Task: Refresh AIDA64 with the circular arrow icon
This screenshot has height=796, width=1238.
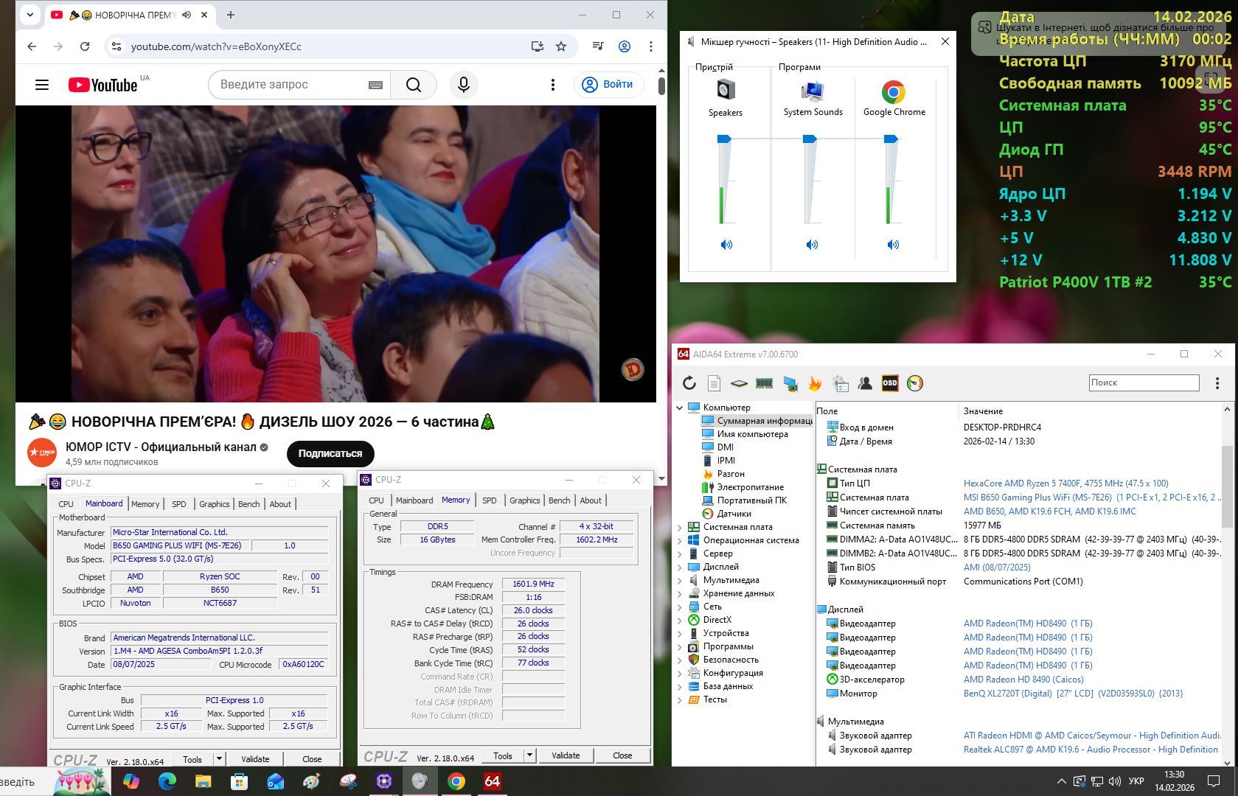Action: coord(689,383)
